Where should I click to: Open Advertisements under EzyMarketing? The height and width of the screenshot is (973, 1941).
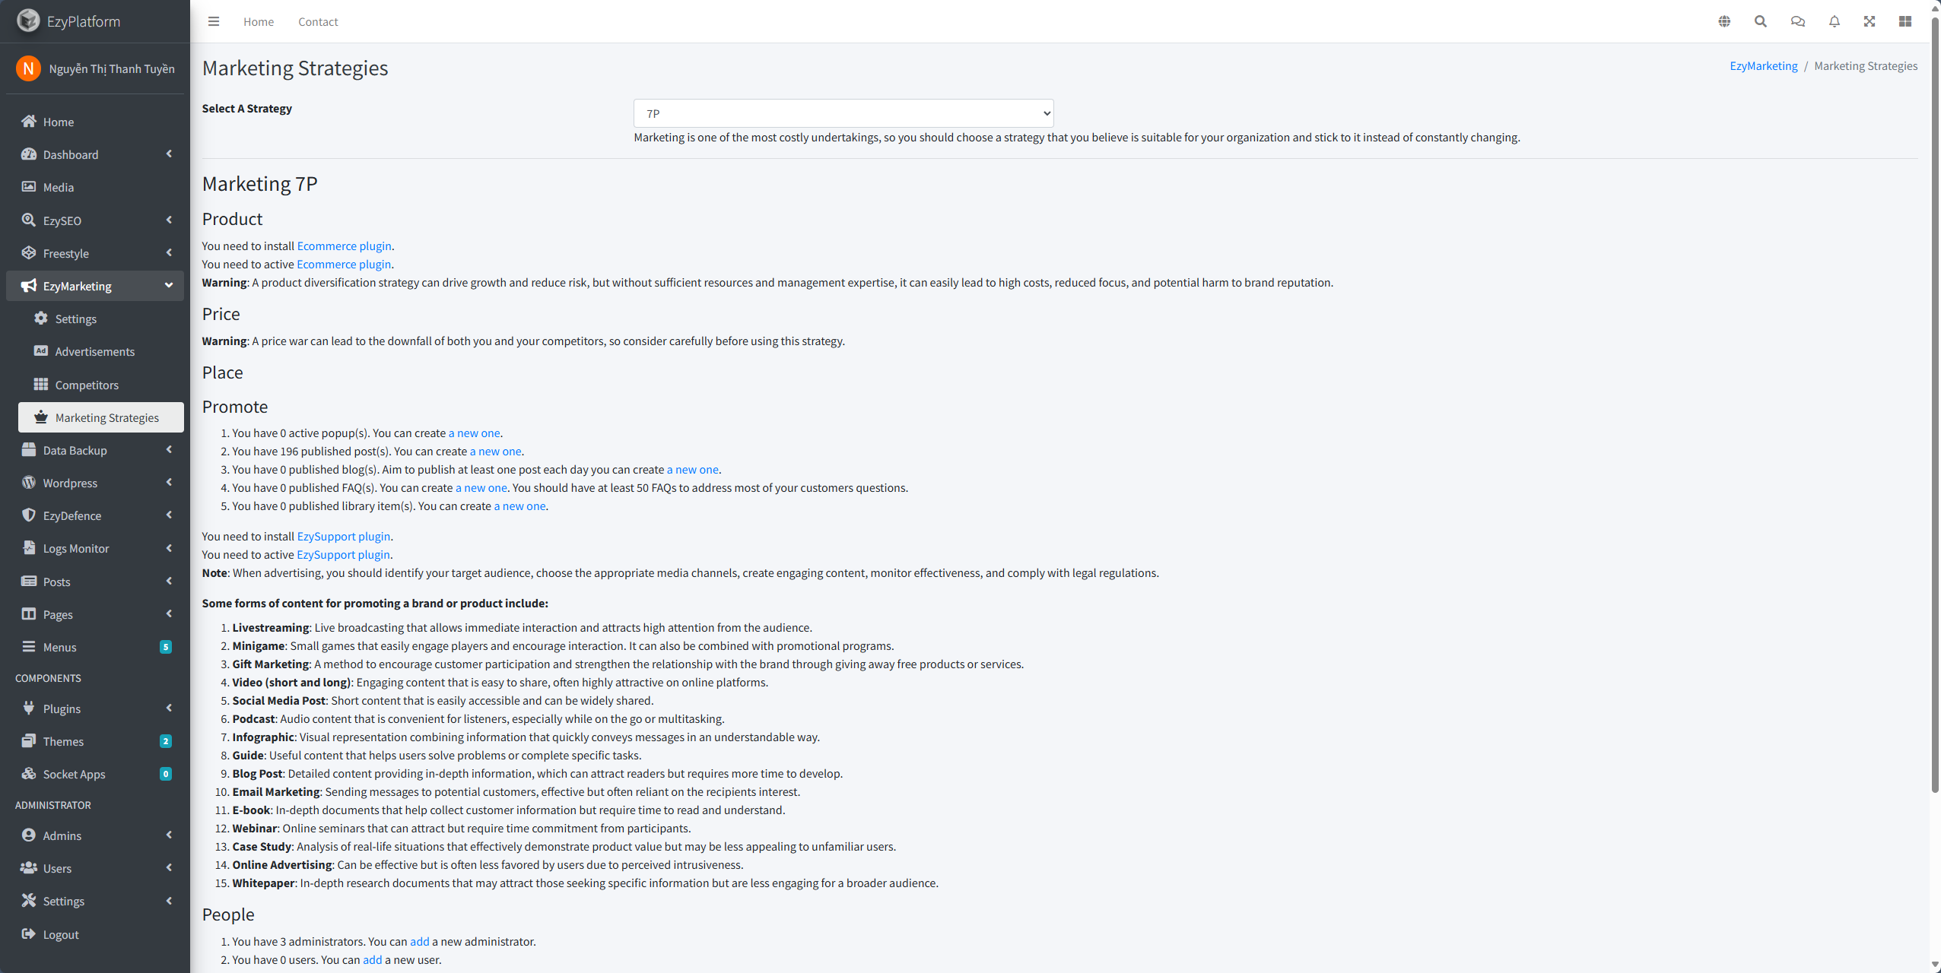tap(94, 351)
